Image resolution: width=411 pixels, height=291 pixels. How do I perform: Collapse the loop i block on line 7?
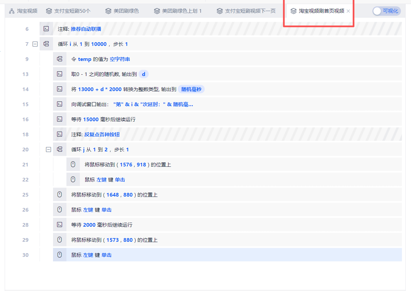pyautogui.click(x=35, y=44)
